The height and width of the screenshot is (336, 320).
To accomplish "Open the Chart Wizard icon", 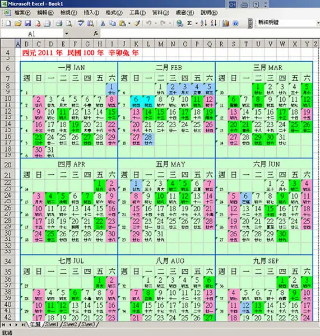I will point(225,23).
